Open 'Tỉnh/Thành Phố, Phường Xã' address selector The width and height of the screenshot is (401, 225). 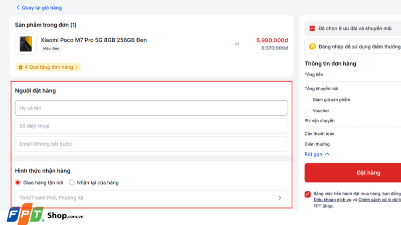click(151, 197)
